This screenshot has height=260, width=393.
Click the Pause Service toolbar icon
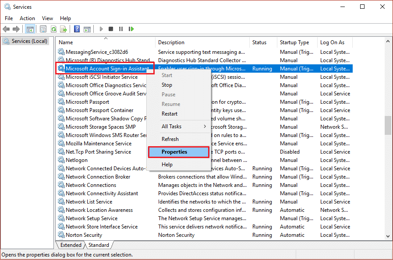pos(121,29)
